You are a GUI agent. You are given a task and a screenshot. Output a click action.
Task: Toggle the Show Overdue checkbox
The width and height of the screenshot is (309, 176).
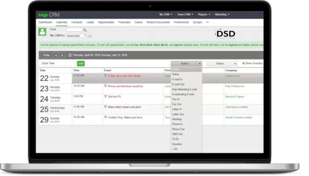pyautogui.click(x=243, y=63)
